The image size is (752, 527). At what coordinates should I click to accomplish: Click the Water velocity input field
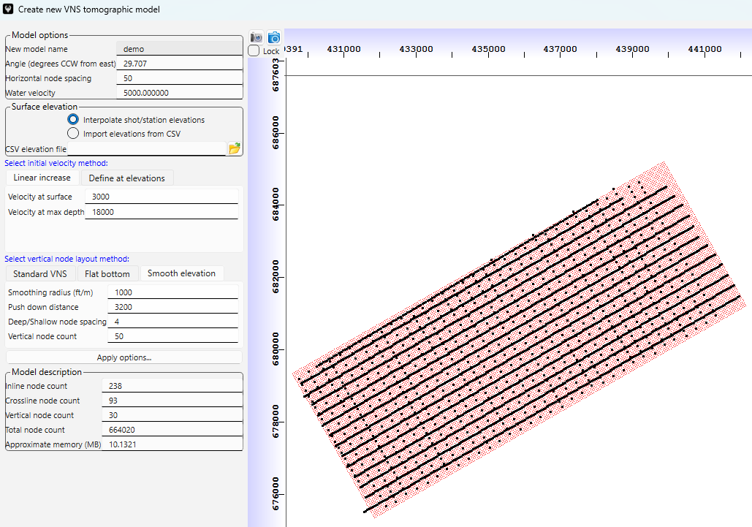coord(180,93)
